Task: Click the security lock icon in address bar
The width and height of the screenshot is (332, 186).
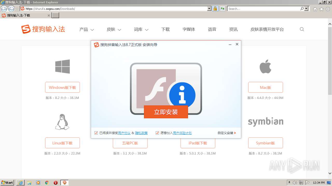Action: [x=215, y=9]
